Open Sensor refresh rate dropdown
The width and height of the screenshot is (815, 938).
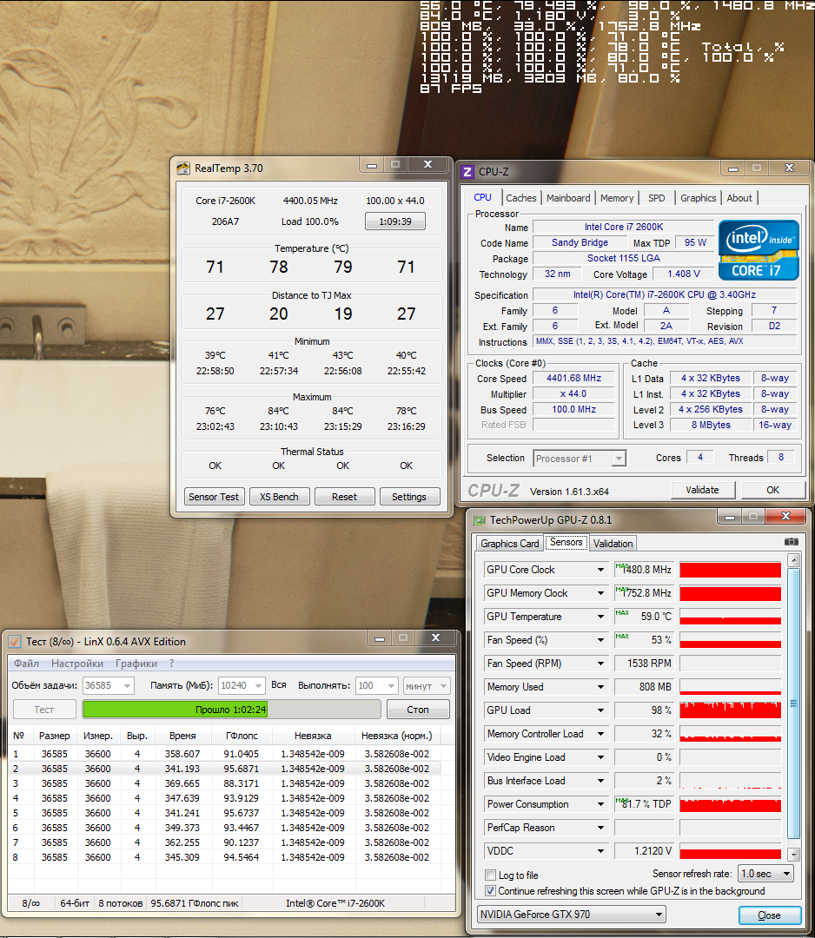[x=766, y=874]
